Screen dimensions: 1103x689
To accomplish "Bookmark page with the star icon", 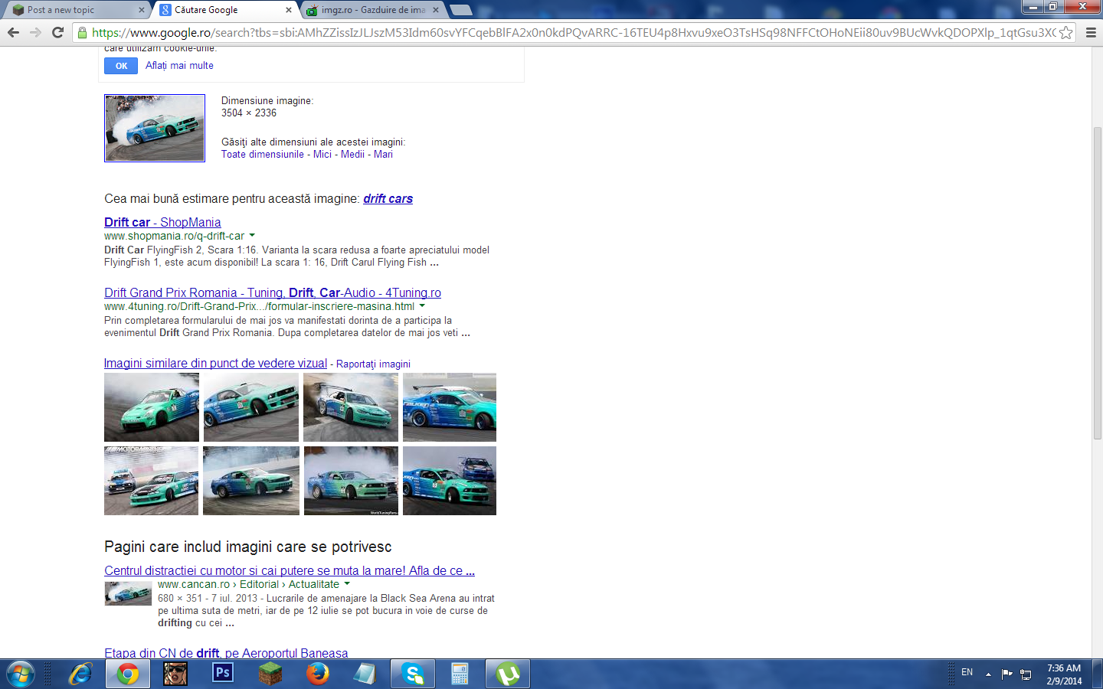I will [x=1065, y=32].
